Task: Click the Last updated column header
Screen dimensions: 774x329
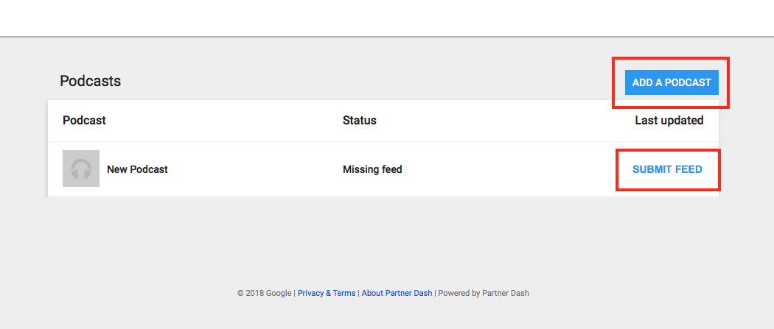Action: [669, 120]
